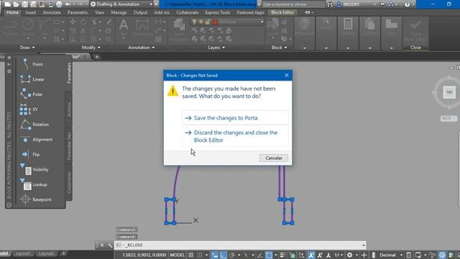This screenshot has width=460, height=259.
Task: Close the Block Authoring Palettes panel
Action: [9, 58]
